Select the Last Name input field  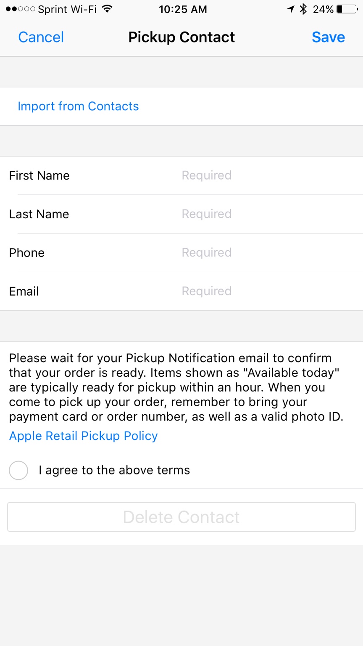click(x=269, y=214)
